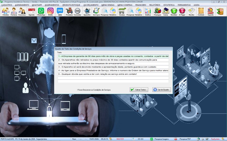Screen dimensions: 227x141
Task: Open the RELATÓRIOS menu
Action: [155, 5]
